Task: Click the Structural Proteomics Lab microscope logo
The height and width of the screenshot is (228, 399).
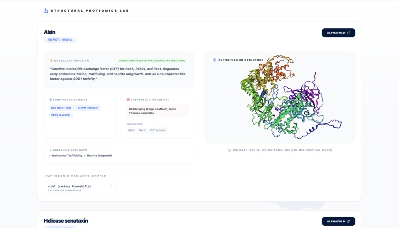Action: (x=46, y=11)
